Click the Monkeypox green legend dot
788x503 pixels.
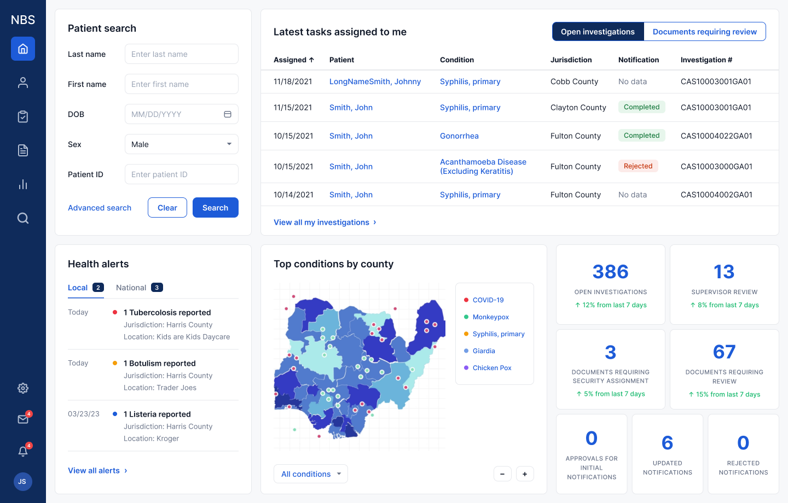click(466, 317)
